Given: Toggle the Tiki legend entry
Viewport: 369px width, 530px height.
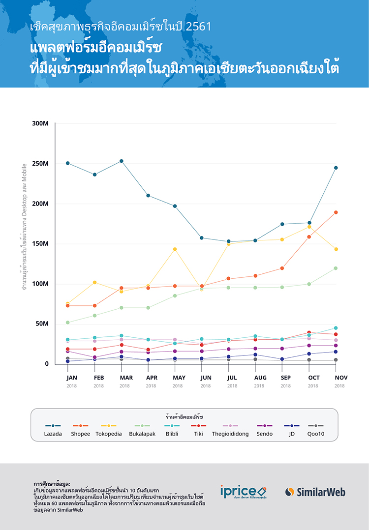Looking at the screenshot, I should click(198, 430).
